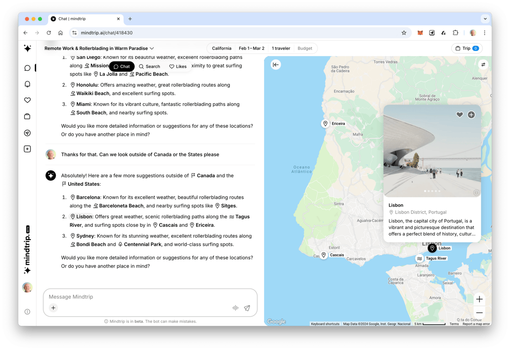Select the Ericeira map pin
Screen dimensions: 510x350
tap(325, 124)
